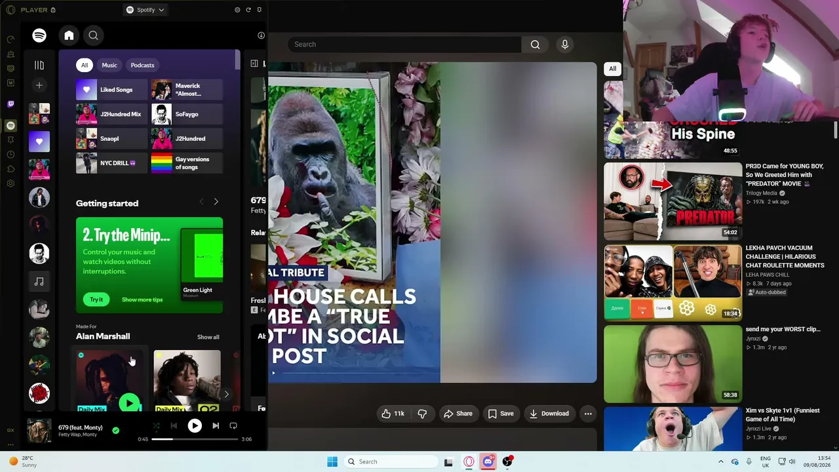Open the Spotify search magnifier icon
839x472 pixels.
pos(93,35)
